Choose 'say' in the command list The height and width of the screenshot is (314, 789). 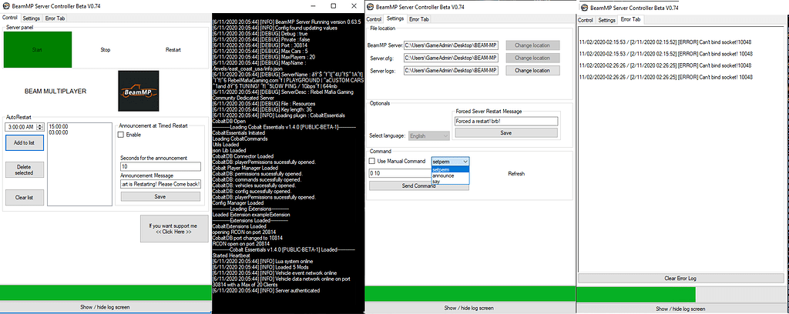tap(438, 182)
